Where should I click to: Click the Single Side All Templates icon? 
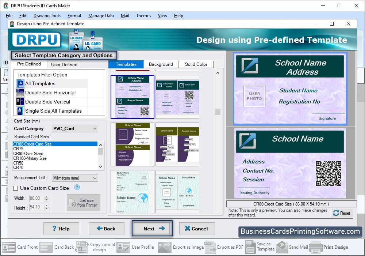click(x=20, y=111)
